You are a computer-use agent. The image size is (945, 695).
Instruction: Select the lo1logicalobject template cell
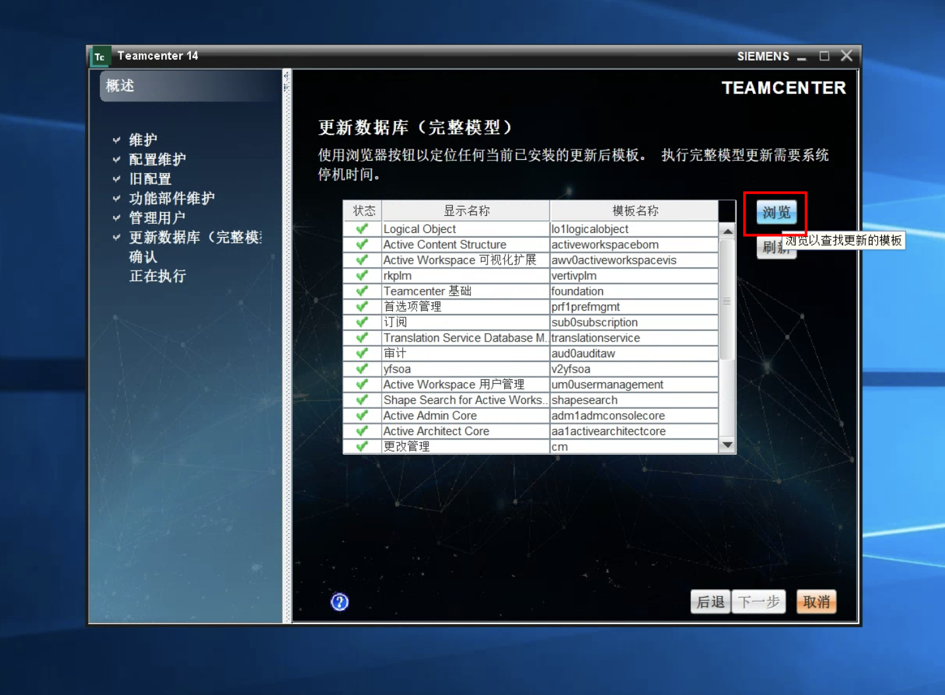[x=634, y=229]
